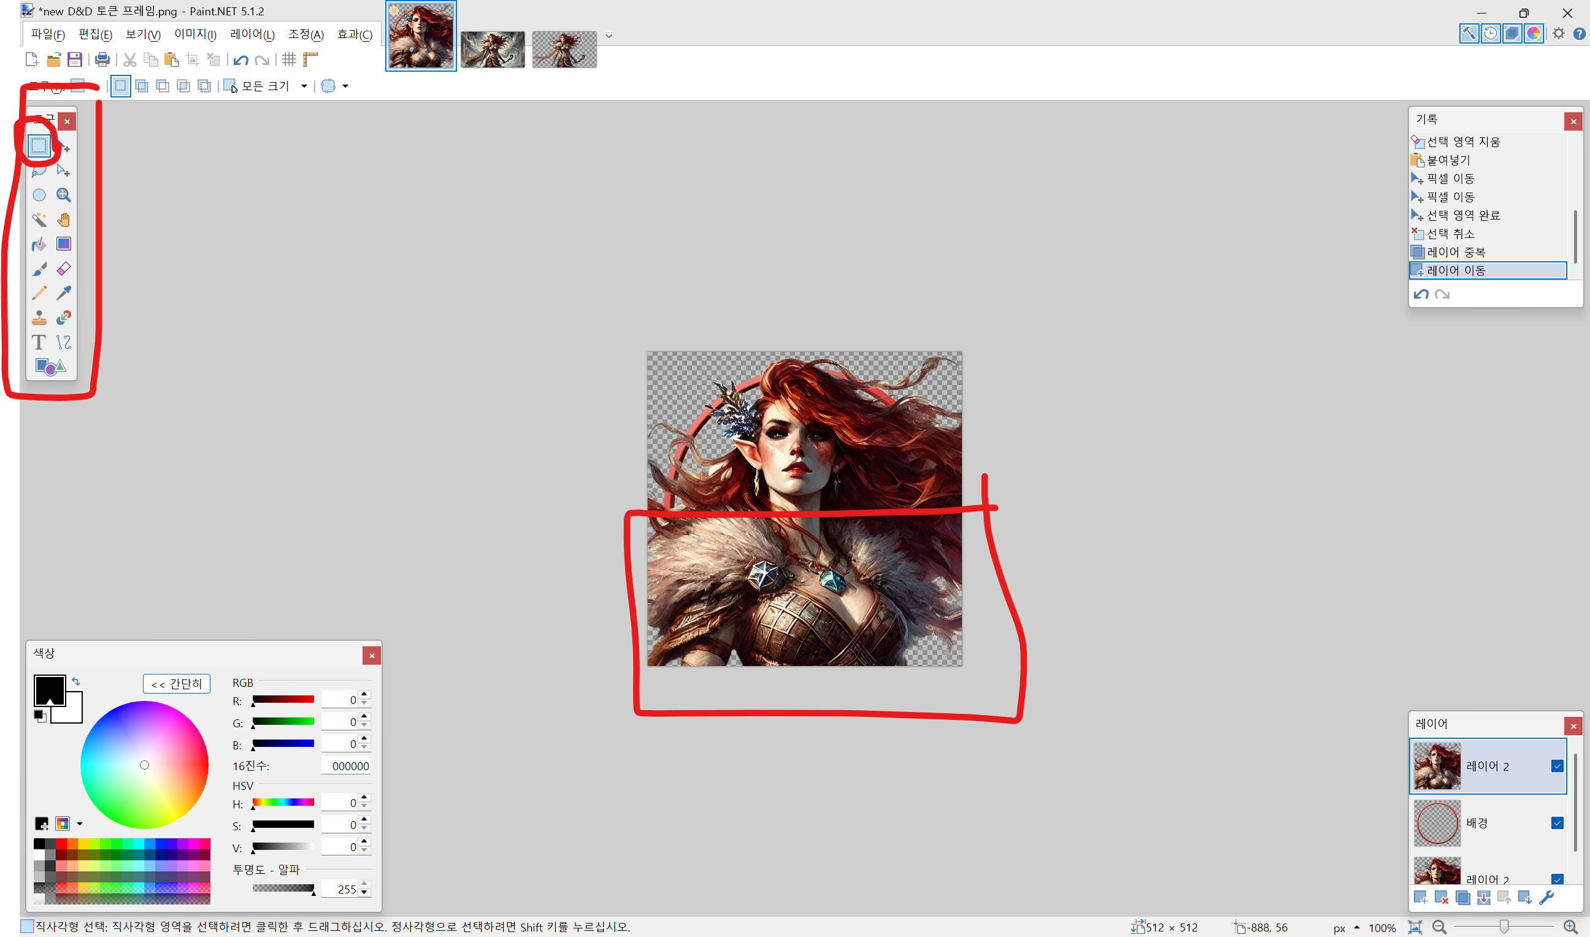
Task: Open the 보기(V) menu
Action: (143, 34)
